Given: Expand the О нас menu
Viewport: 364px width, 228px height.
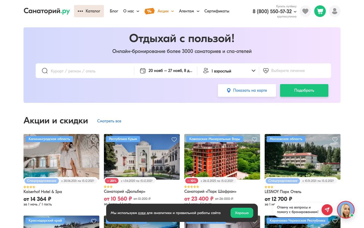Looking at the screenshot, I should (131, 11).
